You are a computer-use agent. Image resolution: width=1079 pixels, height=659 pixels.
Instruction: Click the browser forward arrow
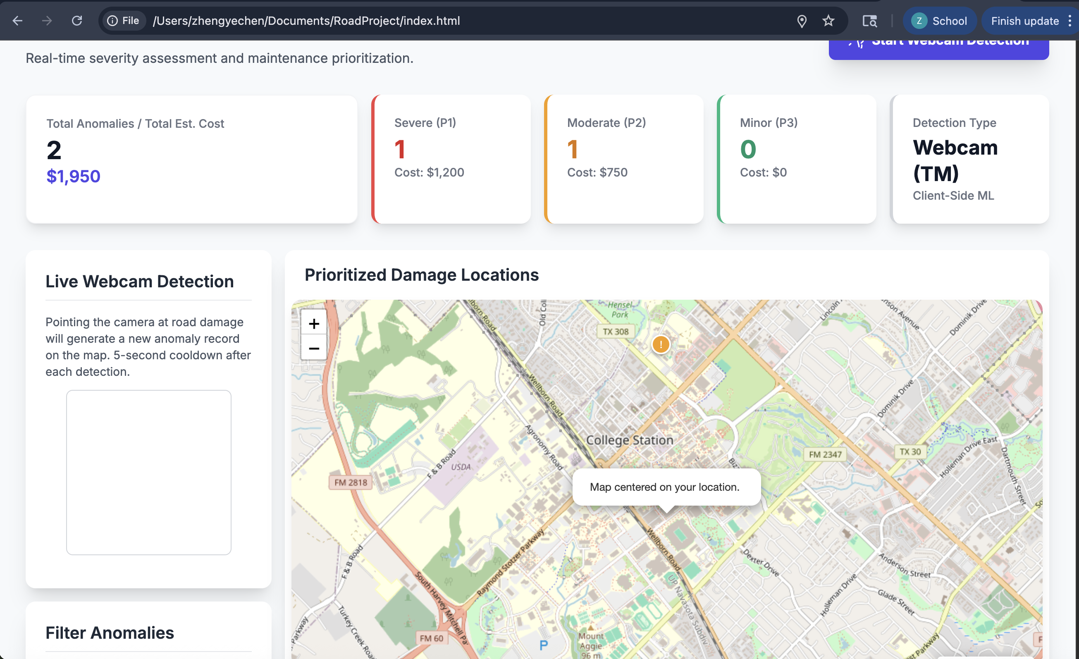[x=47, y=21]
